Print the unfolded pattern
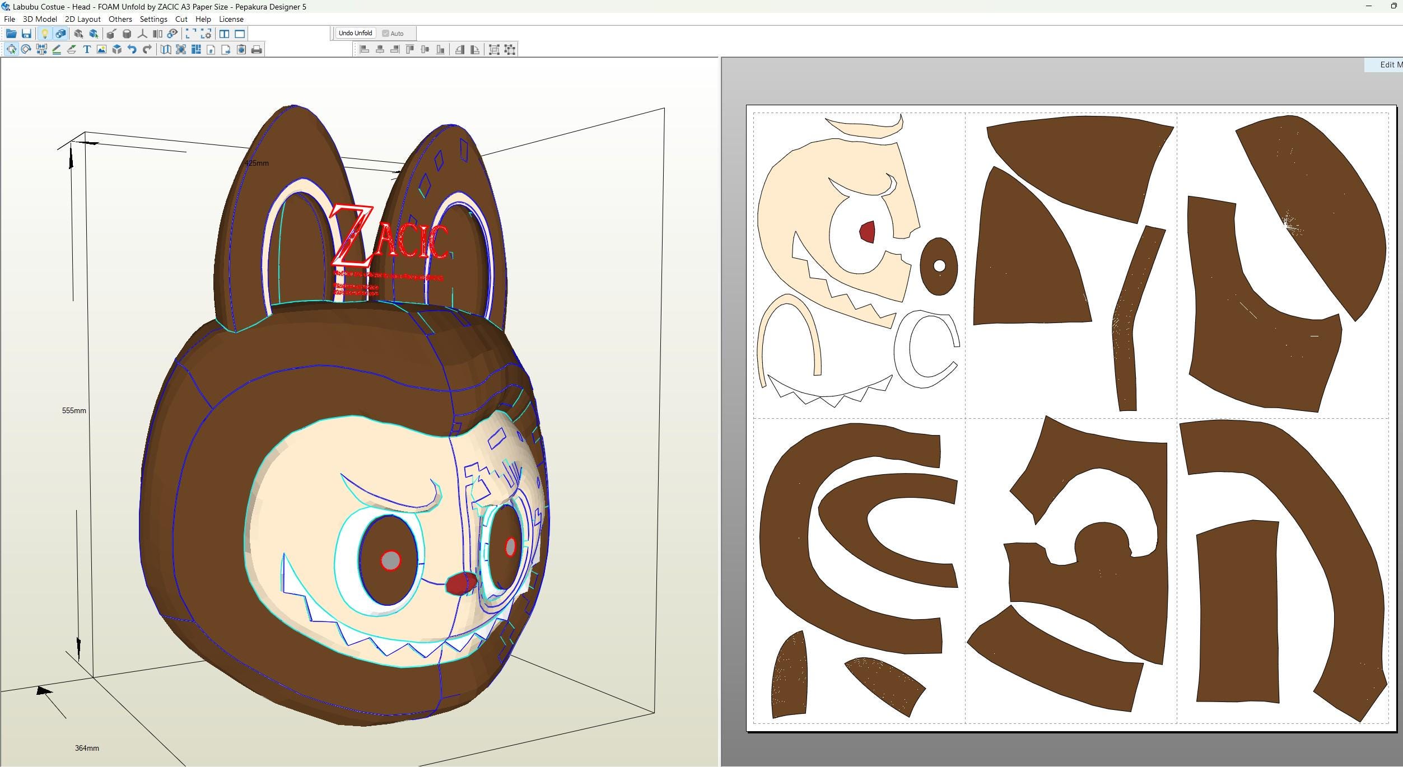Image resolution: width=1403 pixels, height=767 pixels. 256,49
